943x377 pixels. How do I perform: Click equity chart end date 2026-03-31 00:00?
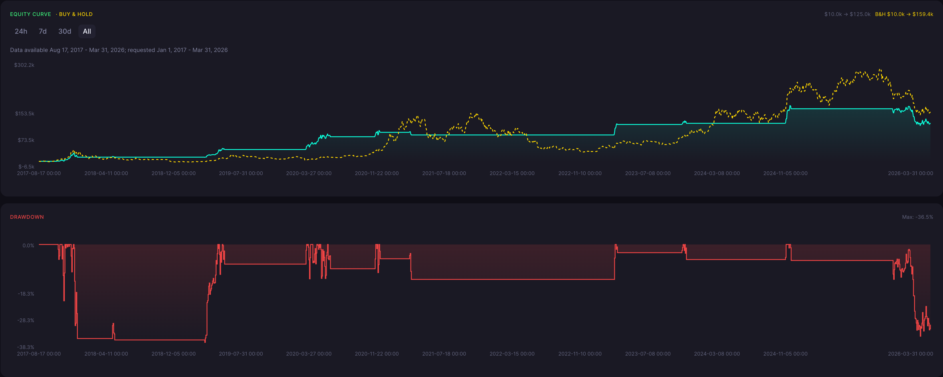(x=910, y=173)
